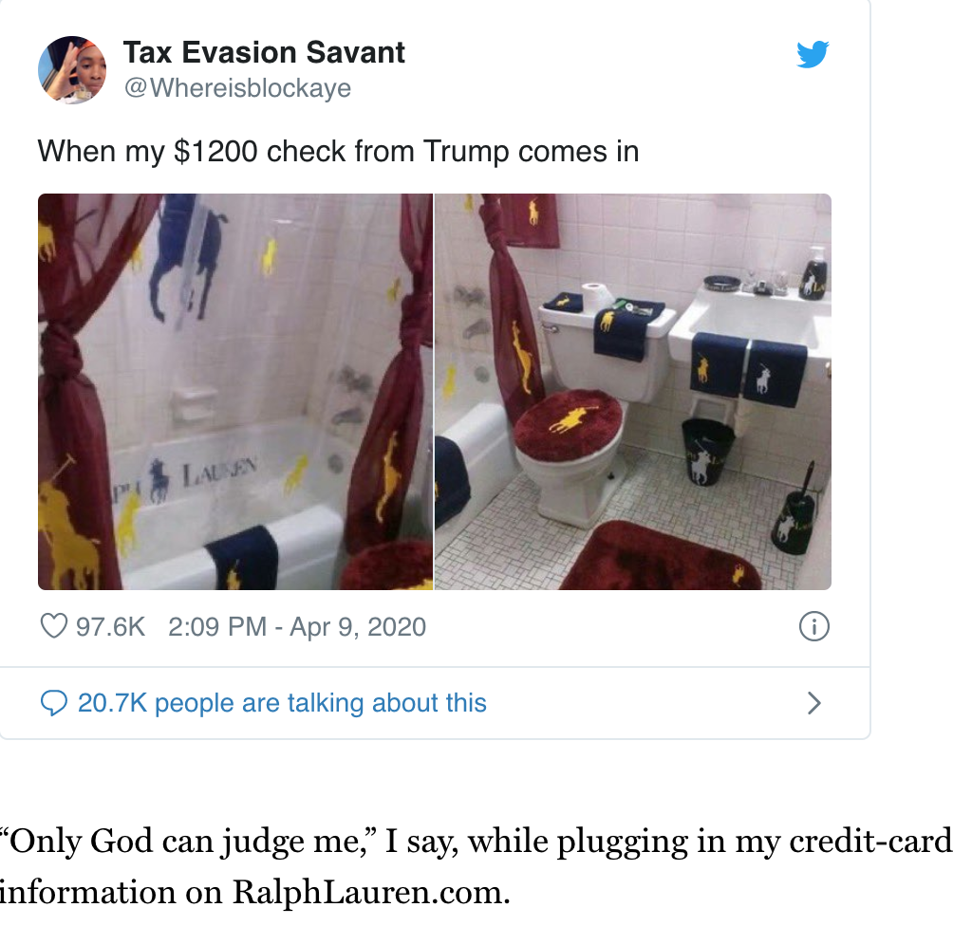Open the Tax Evasion Savant display name

tap(264, 53)
